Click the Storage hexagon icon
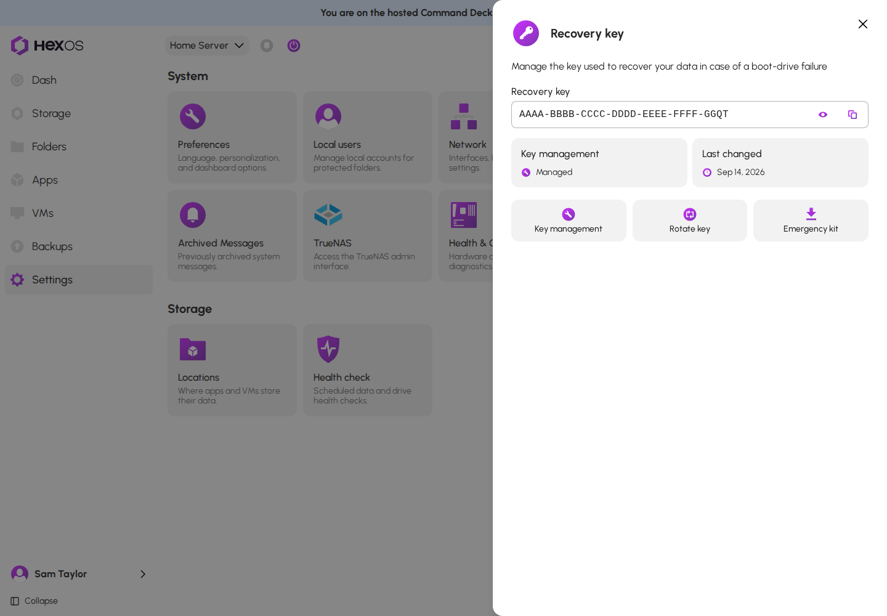 pos(17,113)
